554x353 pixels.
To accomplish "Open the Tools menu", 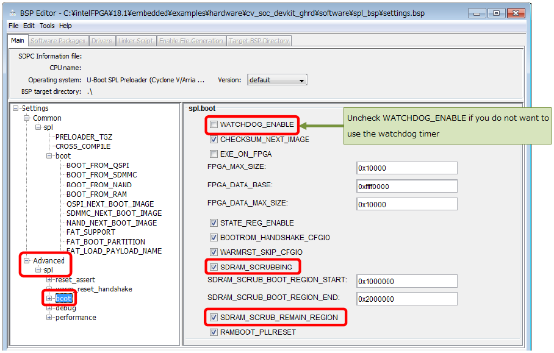I will (x=47, y=26).
